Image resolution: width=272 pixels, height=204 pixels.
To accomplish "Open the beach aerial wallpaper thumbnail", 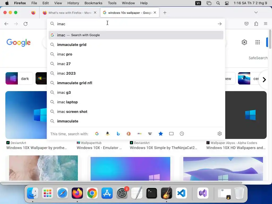I will pyautogui.click(x=43, y=168).
